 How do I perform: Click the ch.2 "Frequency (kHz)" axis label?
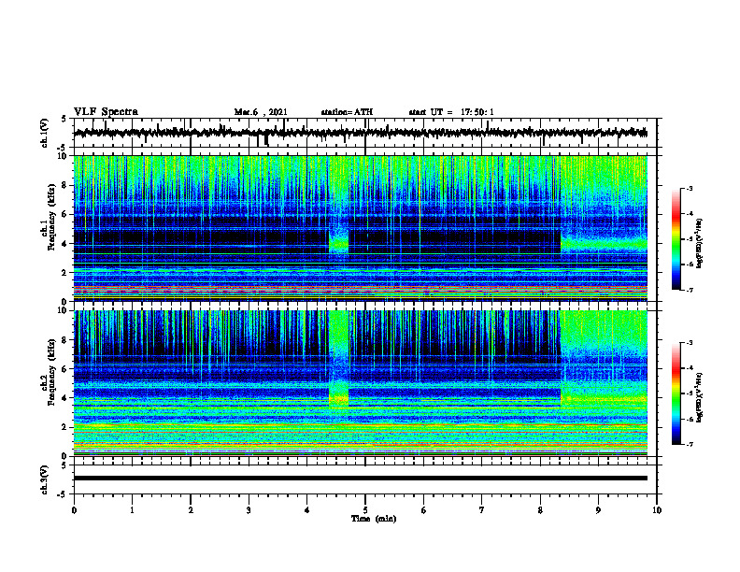(x=52, y=370)
